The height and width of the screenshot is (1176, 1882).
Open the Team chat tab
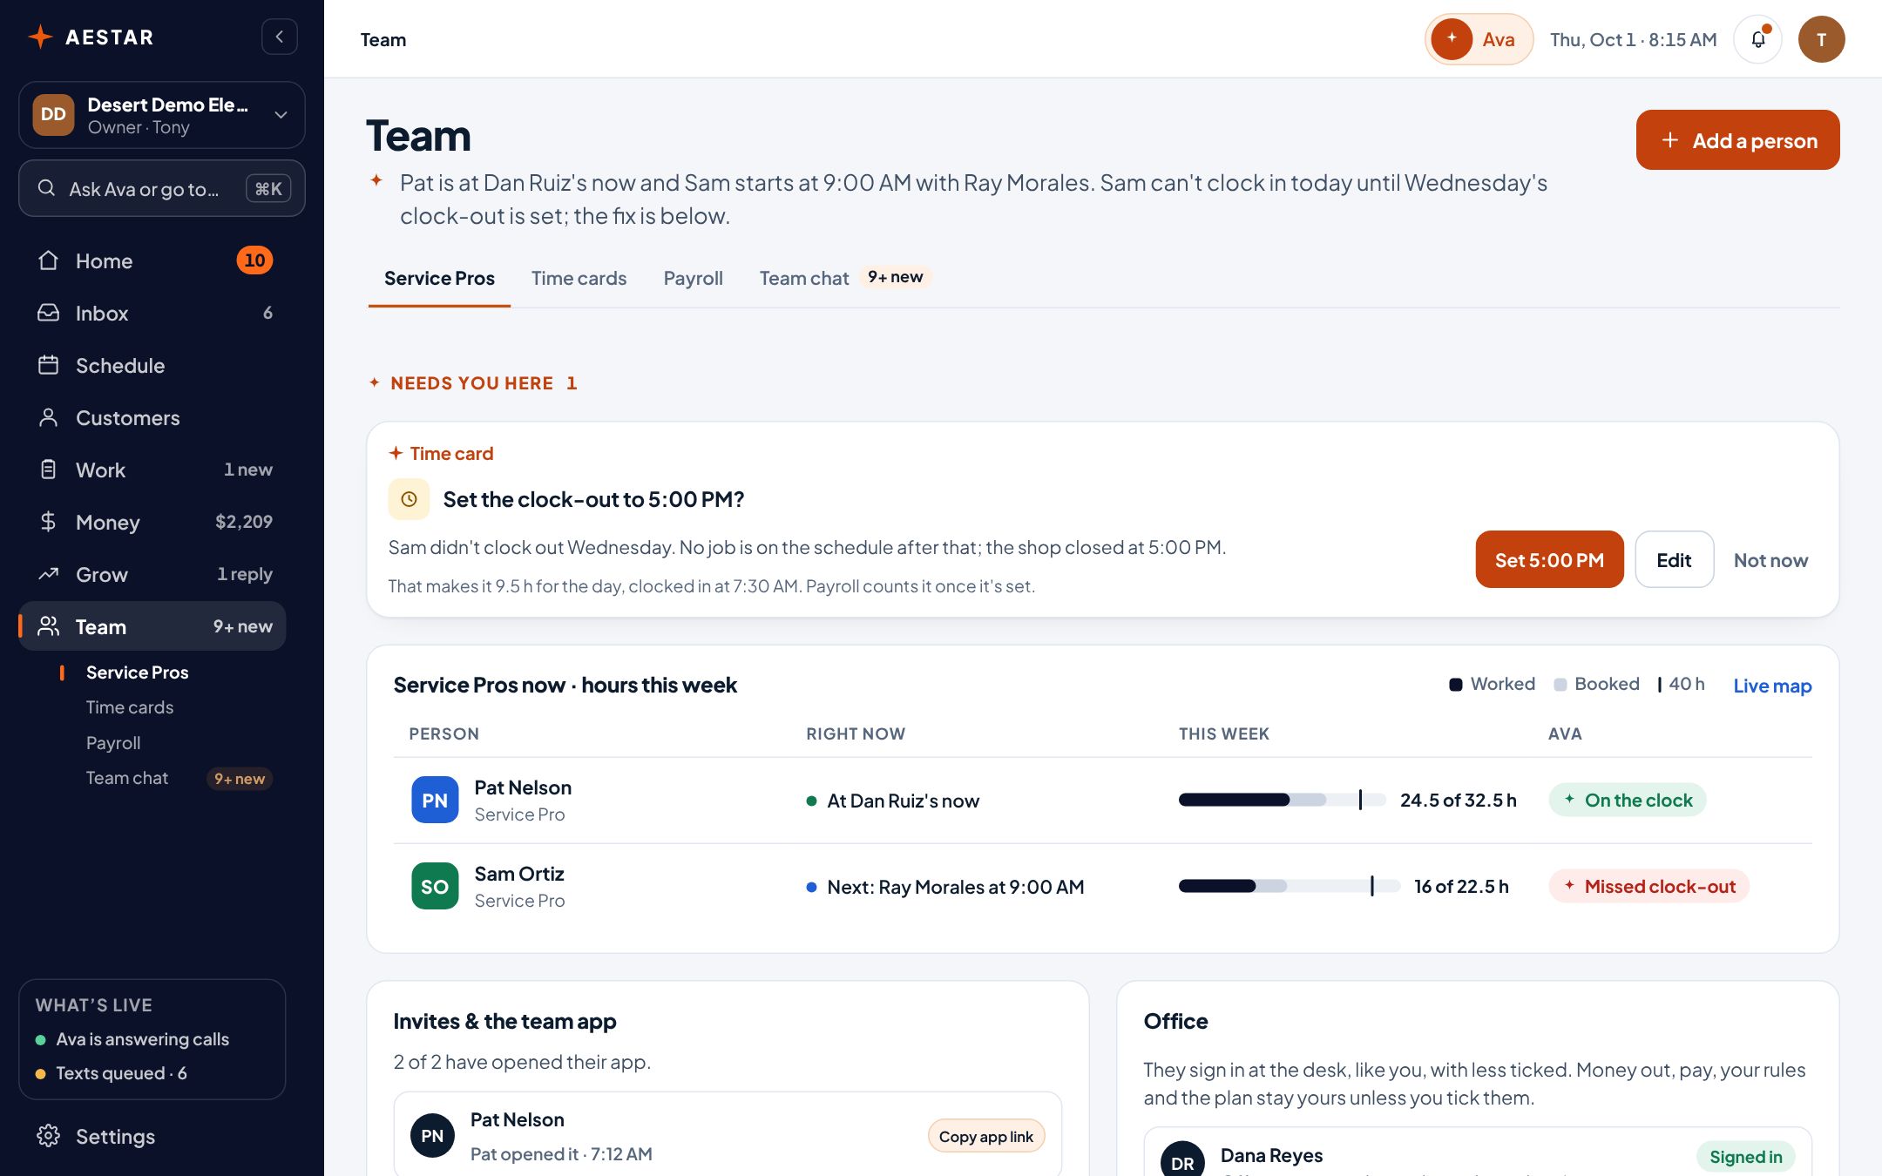pos(844,278)
